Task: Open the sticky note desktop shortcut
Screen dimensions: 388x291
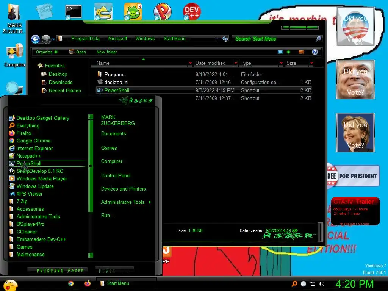Action: [x=44, y=11]
